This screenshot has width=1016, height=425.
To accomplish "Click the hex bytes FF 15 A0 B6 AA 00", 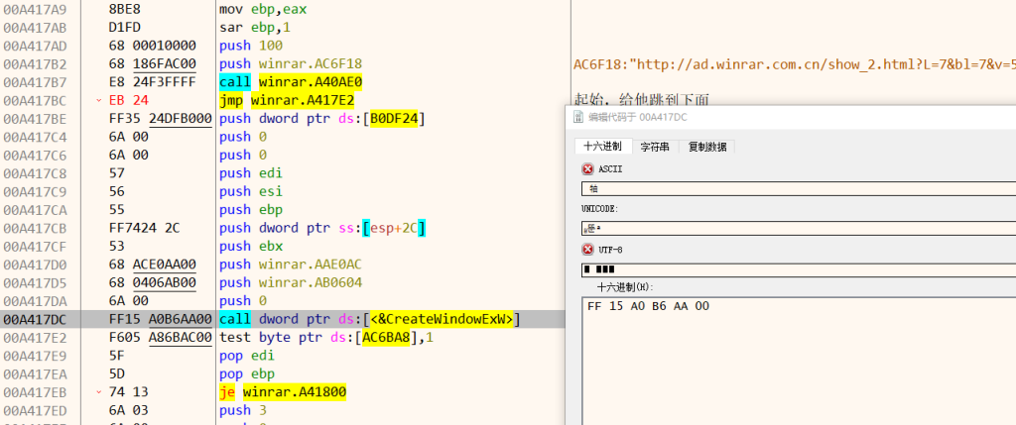I will click(649, 306).
